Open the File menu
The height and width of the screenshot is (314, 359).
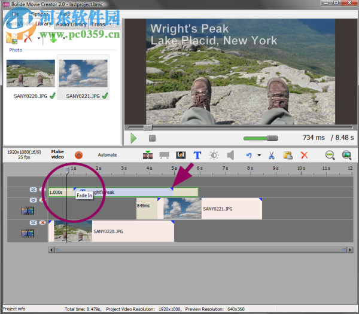tap(16, 14)
